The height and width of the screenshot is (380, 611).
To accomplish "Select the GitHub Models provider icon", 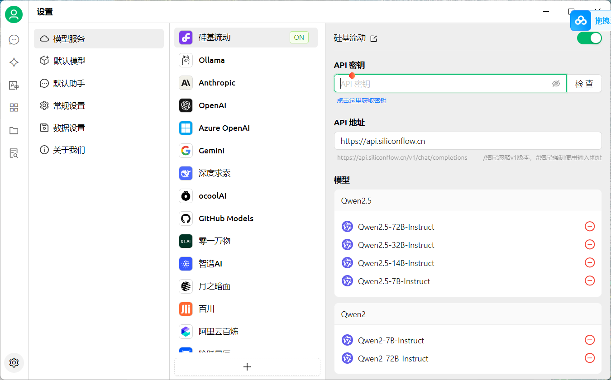I will [186, 218].
